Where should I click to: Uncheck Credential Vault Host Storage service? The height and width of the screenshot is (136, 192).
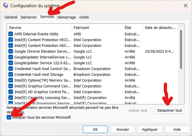point(11,74)
